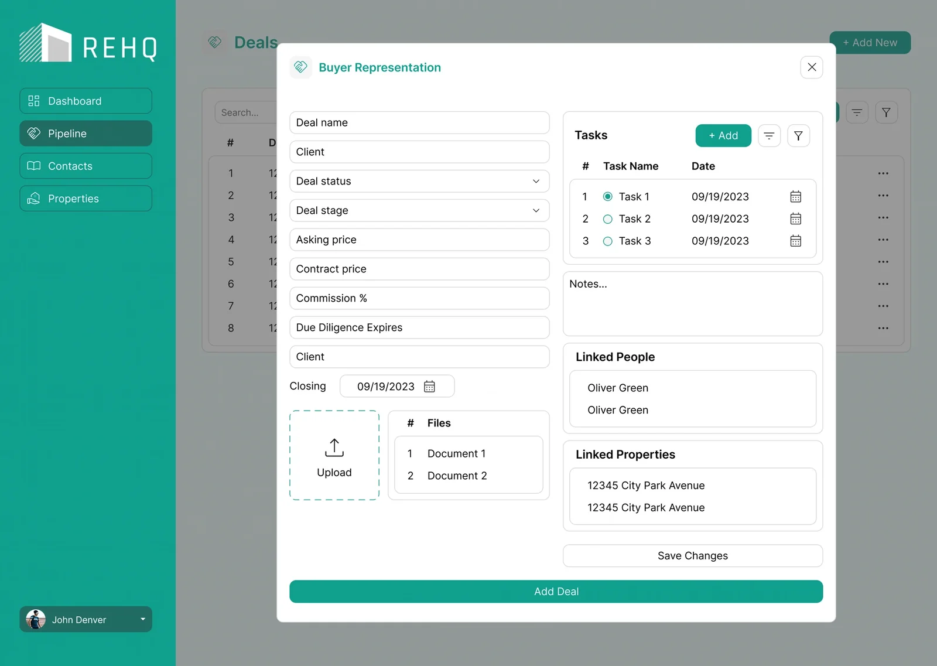
Task: Click the + Add task button
Action: (x=723, y=135)
